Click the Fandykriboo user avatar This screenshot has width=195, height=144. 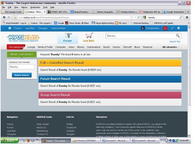143,28
